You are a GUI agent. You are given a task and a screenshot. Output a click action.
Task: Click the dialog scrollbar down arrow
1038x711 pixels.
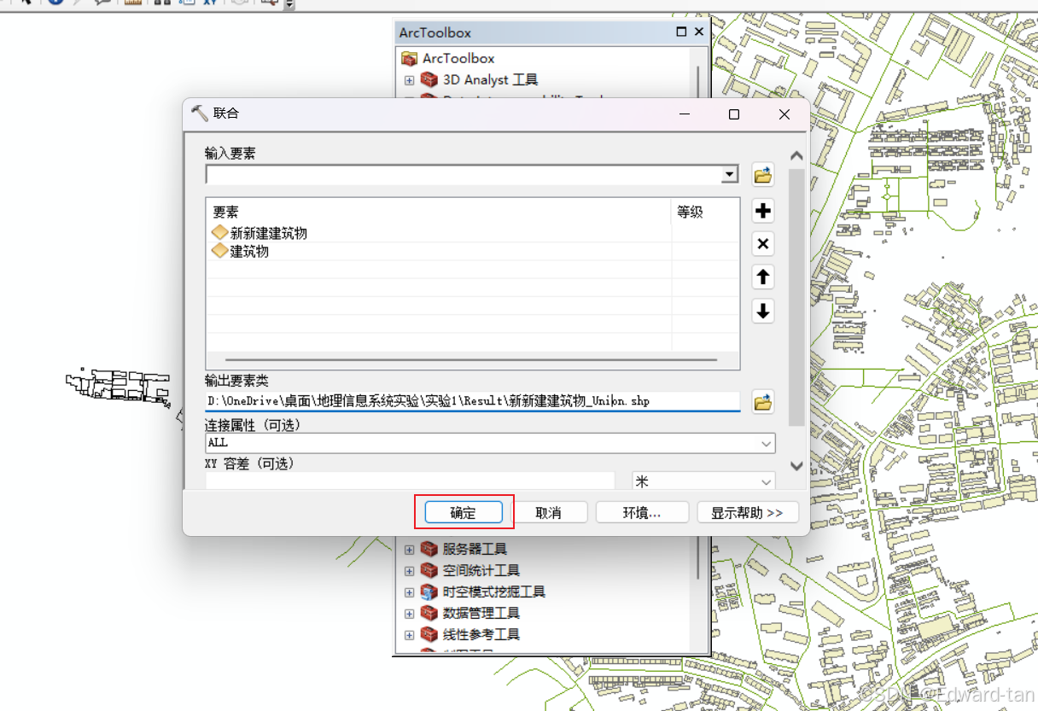click(796, 465)
